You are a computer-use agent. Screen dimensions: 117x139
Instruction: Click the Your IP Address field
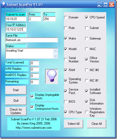[x=16, y=29]
